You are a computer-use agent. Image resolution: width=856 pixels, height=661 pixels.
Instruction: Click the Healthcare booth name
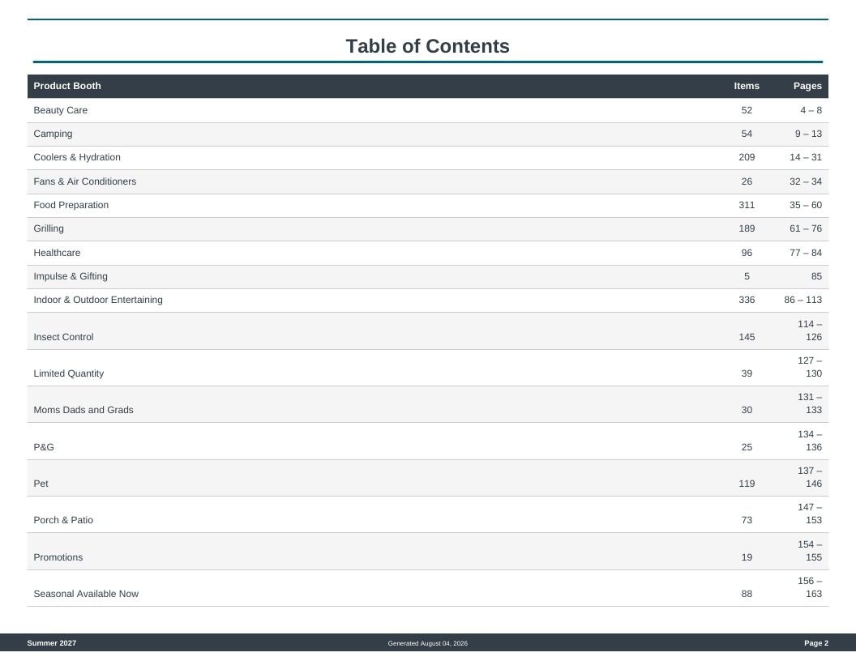(57, 253)
